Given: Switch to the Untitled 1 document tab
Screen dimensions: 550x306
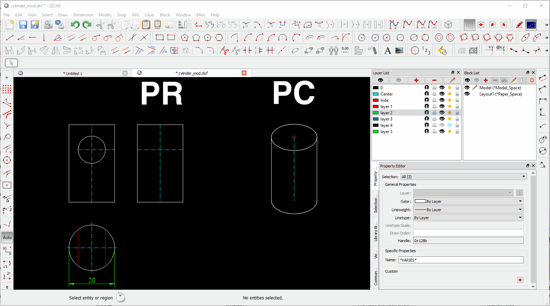Looking at the screenshot, I should [73, 74].
